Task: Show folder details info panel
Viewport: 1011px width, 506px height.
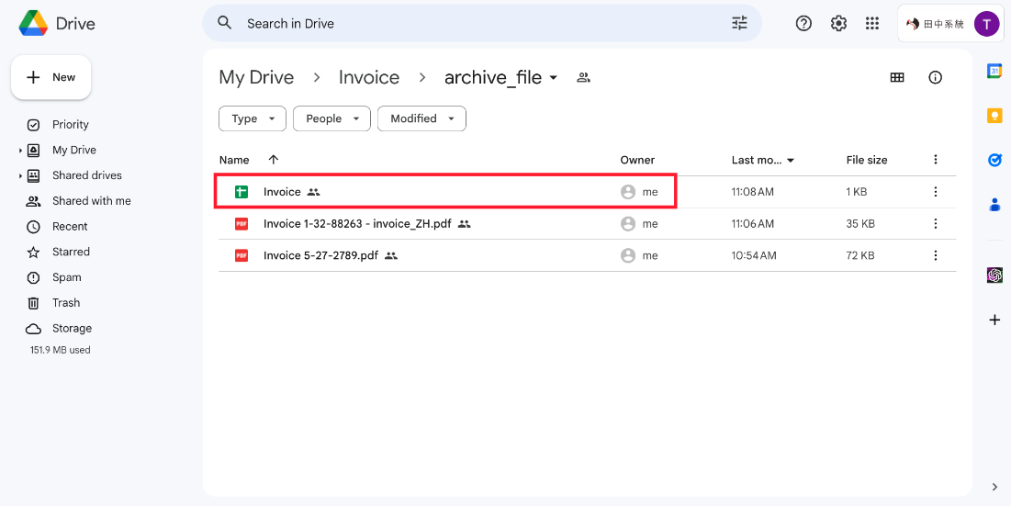Action: tap(935, 78)
